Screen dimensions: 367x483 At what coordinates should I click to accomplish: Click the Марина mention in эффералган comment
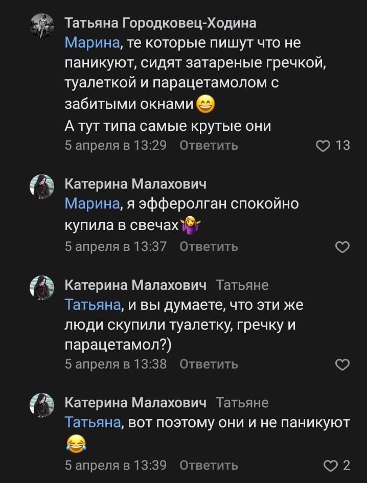[x=92, y=204]
